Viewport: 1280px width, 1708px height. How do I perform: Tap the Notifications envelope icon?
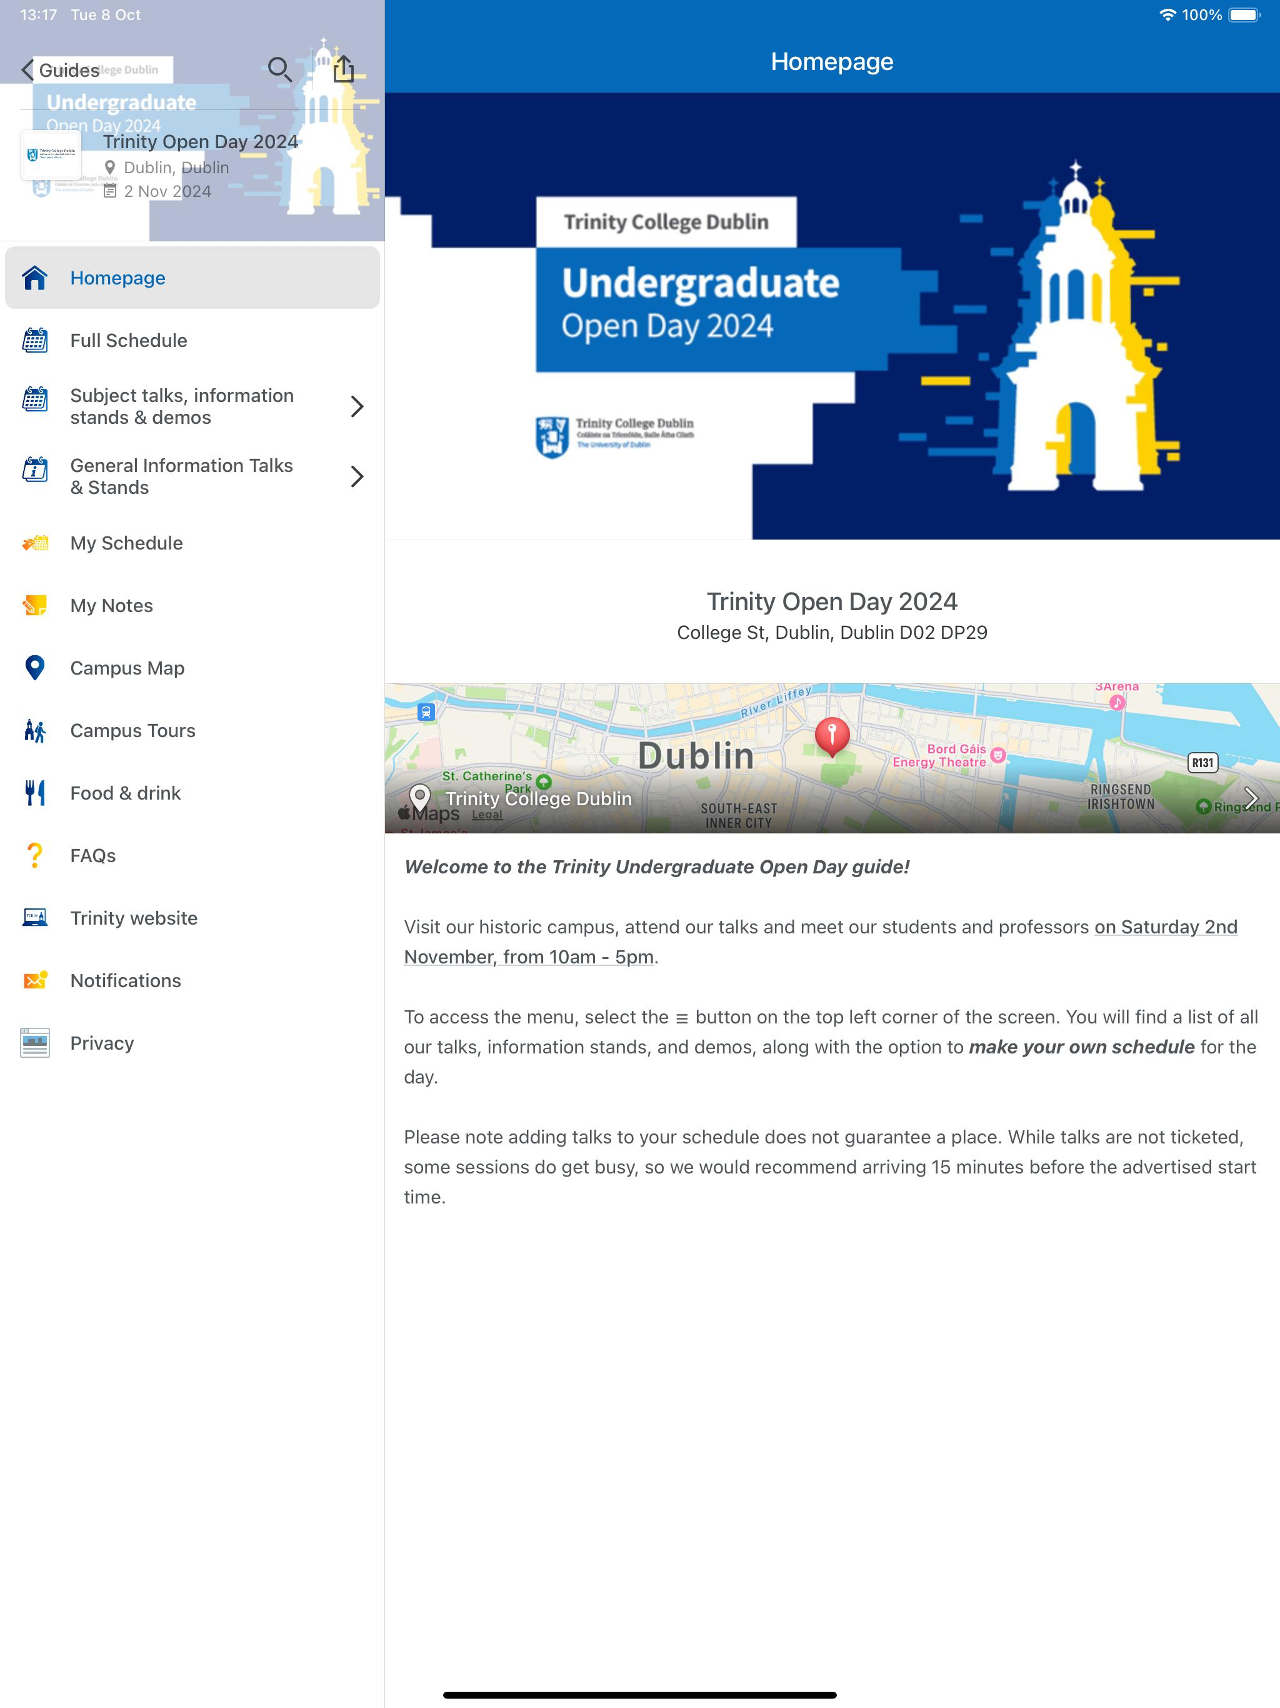[x=35, y=981]
